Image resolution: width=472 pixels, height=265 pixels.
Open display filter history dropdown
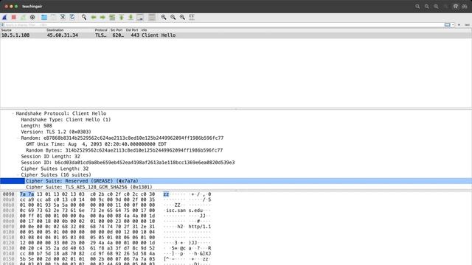pos(453,25)
